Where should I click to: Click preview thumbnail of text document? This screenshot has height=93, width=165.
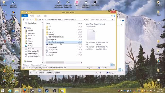point(91,35)
